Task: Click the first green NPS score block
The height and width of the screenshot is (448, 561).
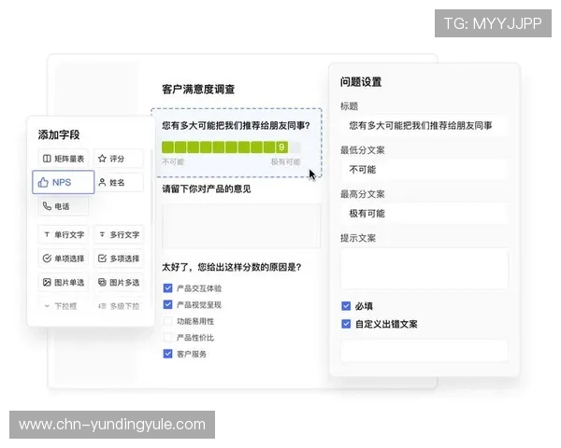Action: coord(167,147)
